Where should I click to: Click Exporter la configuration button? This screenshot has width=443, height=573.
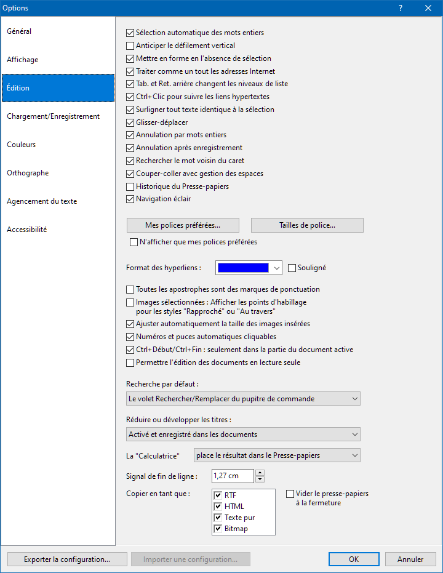(x=67, y=559)
